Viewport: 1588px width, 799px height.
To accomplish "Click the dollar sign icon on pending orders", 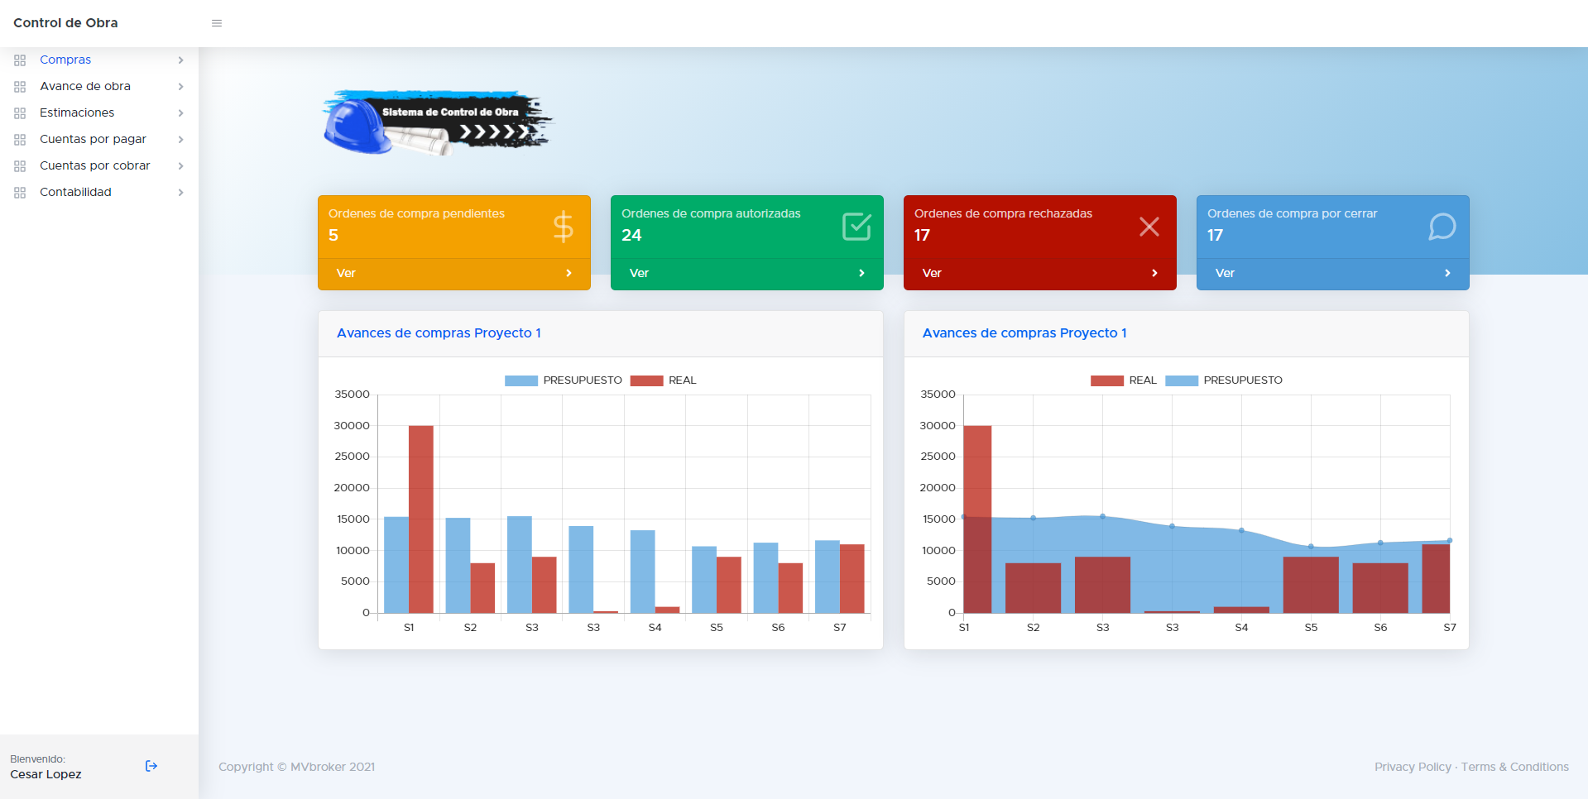I will (563, 227).
